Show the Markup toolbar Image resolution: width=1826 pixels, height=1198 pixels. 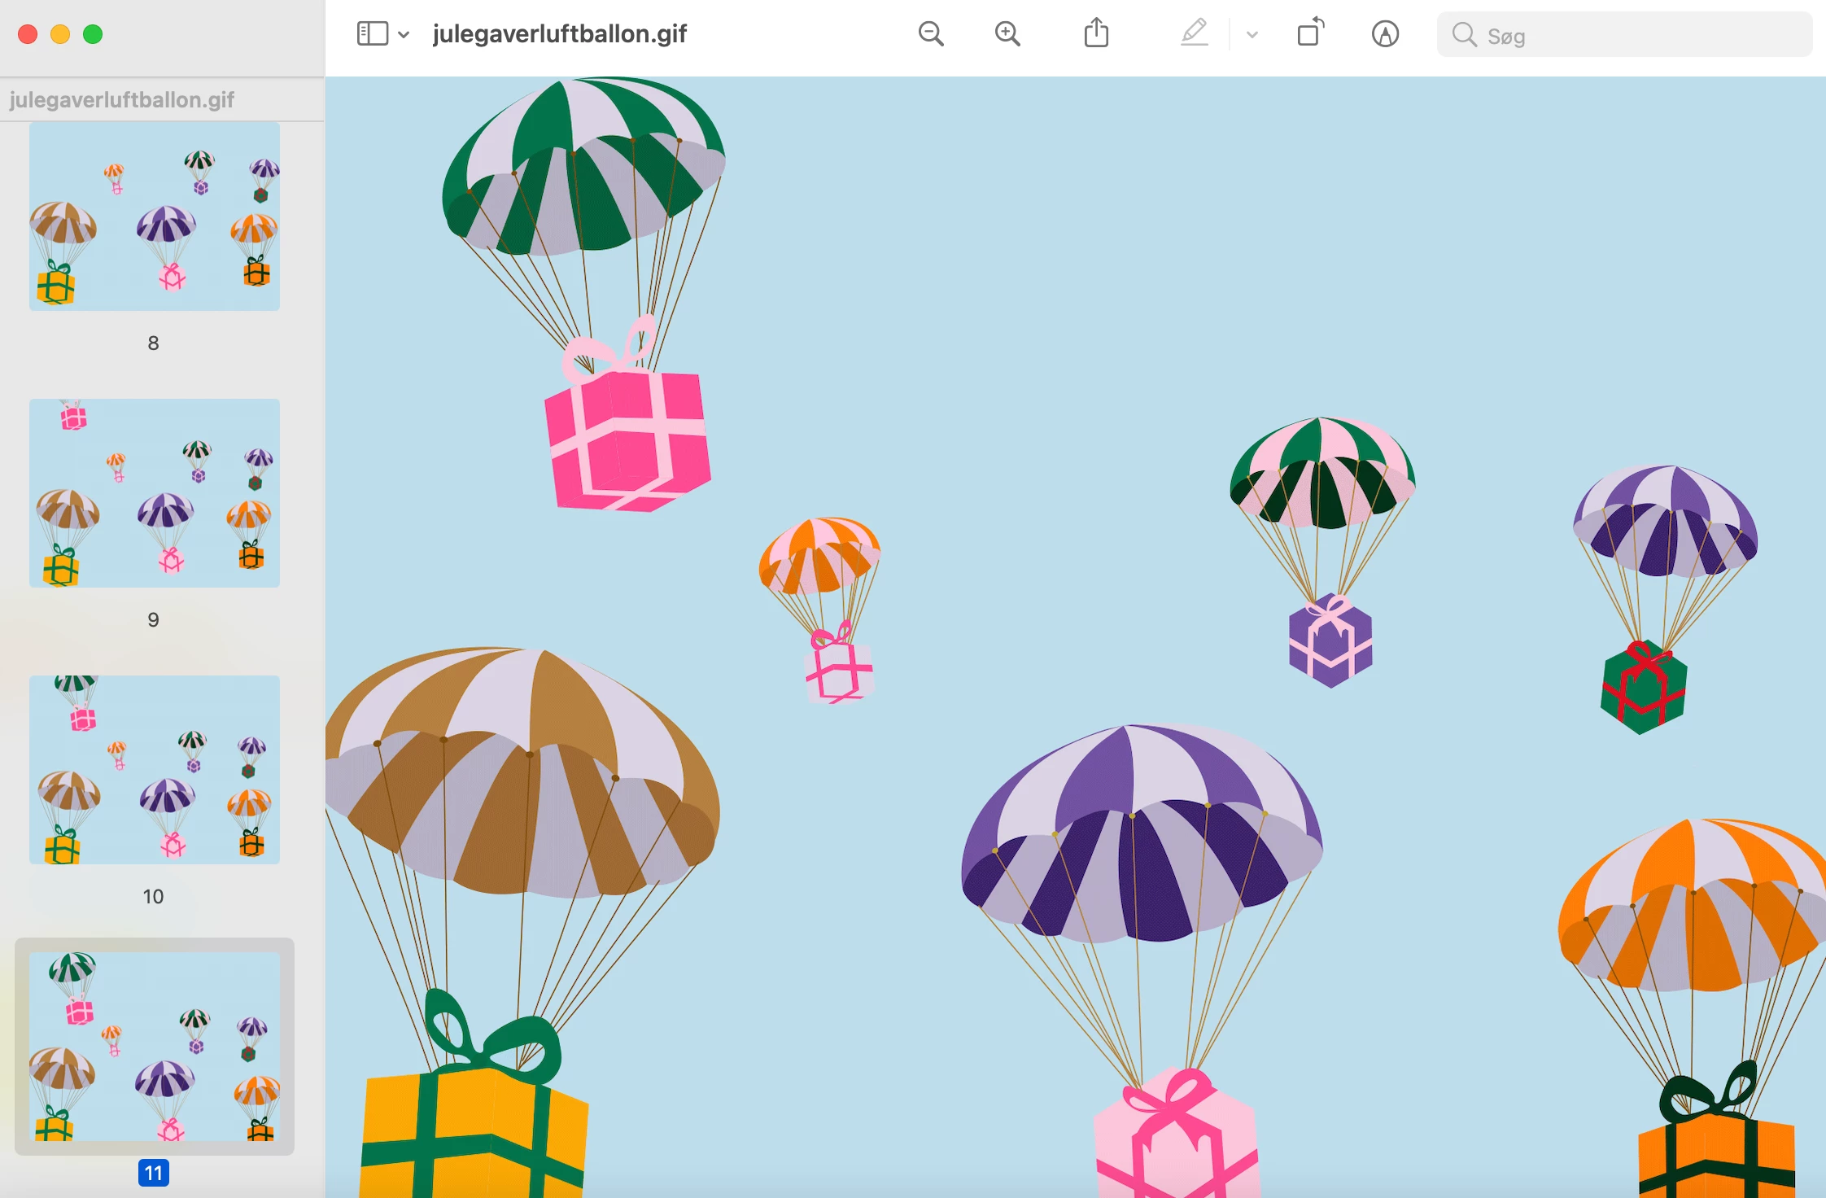point(1385,34)
